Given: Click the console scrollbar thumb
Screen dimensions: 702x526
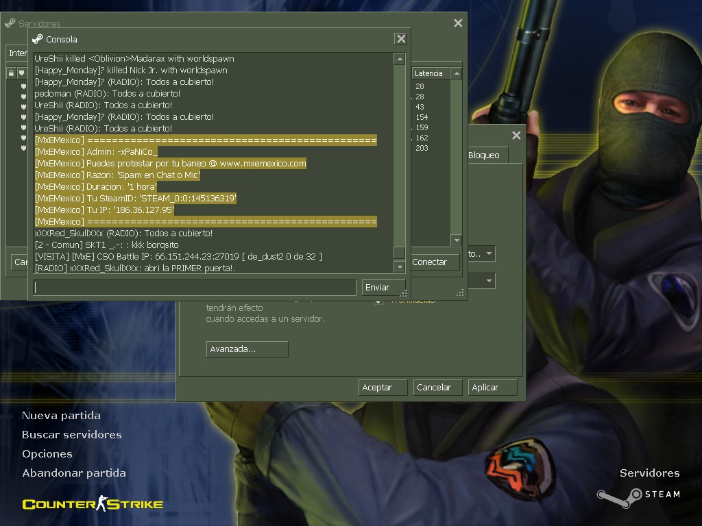Looking at the screenshot, I should click(x=399, y=252).
